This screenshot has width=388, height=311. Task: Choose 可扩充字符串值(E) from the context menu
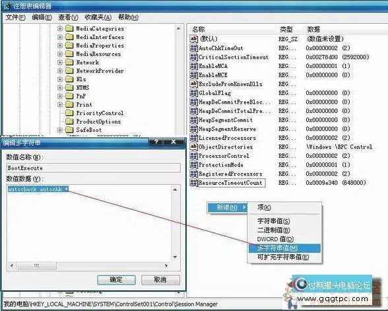point(284,257)
